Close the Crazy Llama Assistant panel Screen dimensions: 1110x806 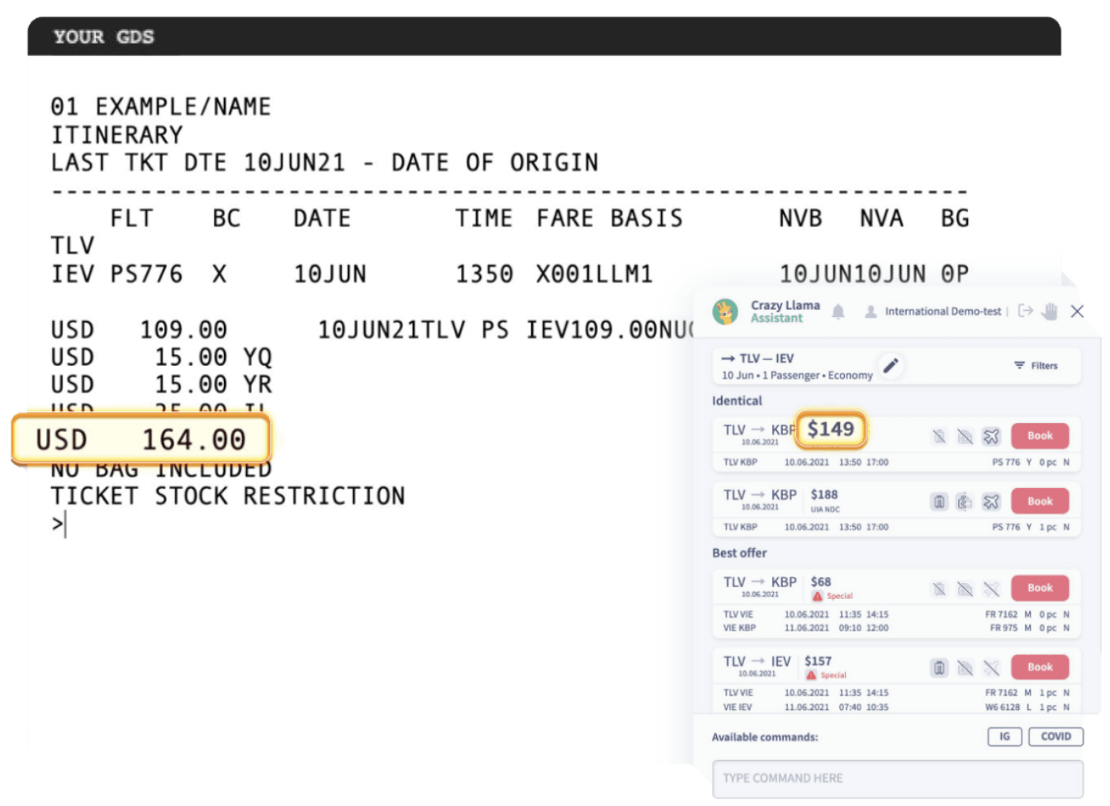[x=1077, y=311]
